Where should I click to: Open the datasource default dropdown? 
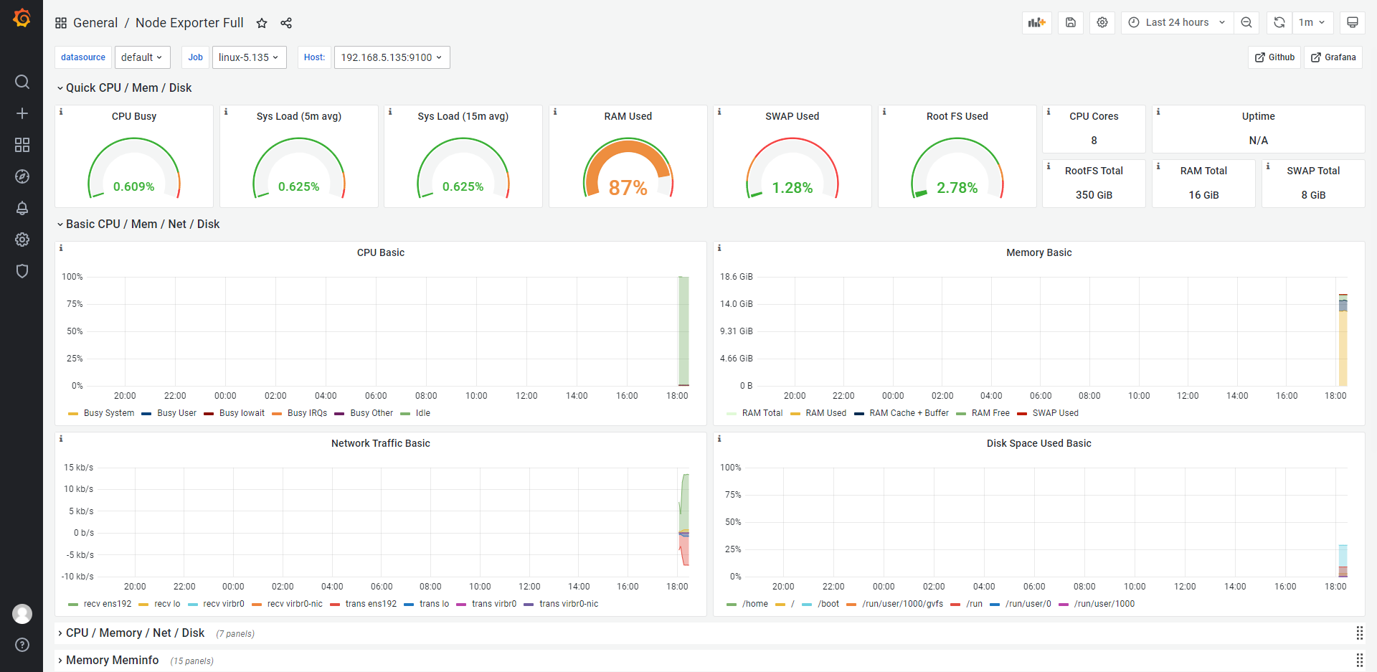coord(142,57)
